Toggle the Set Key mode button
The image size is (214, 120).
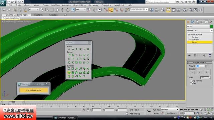(x=156, y=113)
